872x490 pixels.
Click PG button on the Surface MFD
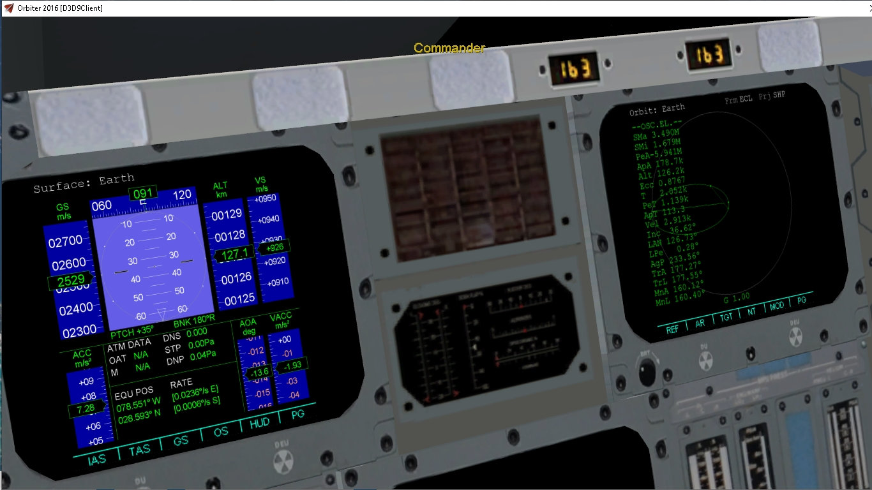coord(297,414)
